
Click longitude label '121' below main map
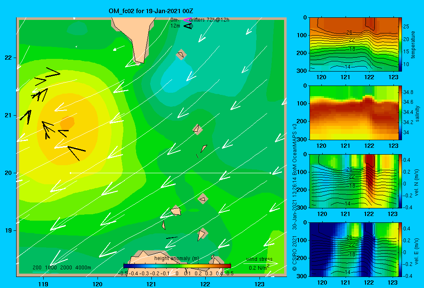tap(151, 284)
